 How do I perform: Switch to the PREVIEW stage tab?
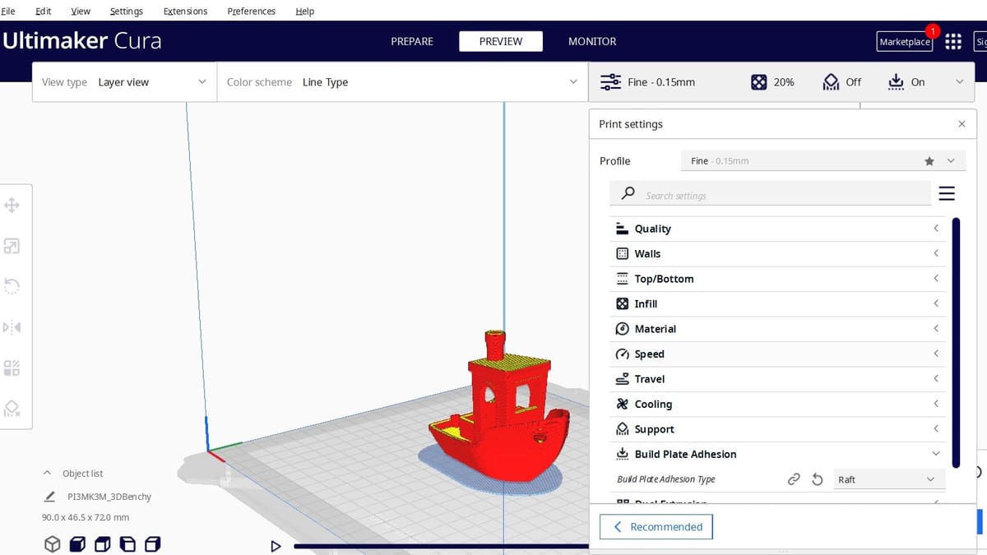[501, 41]
